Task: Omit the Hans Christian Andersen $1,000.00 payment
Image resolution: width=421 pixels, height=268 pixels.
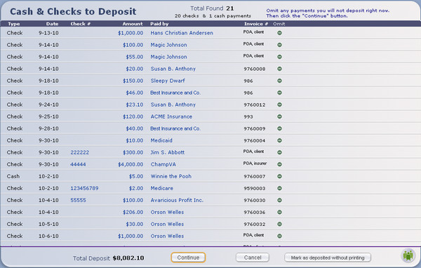Action: click(x=279, y=33)
